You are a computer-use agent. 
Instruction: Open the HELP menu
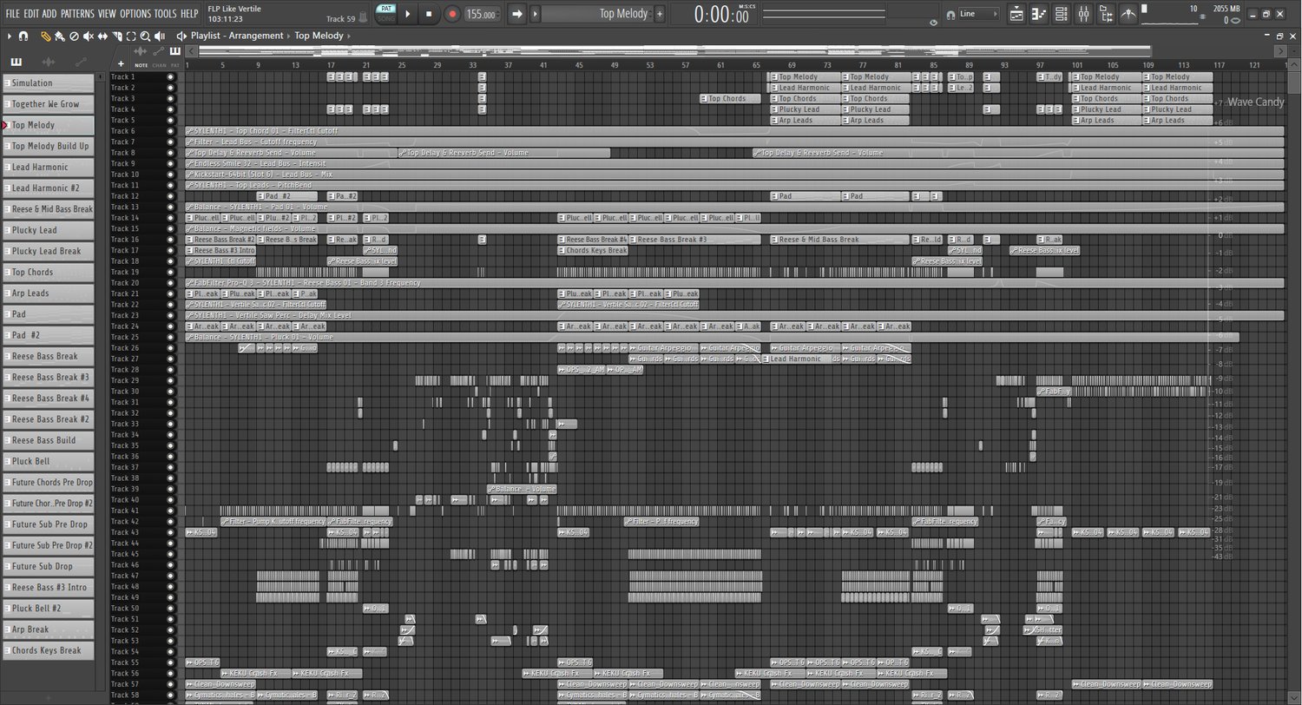pyautogui.click(x=189, y=14)
